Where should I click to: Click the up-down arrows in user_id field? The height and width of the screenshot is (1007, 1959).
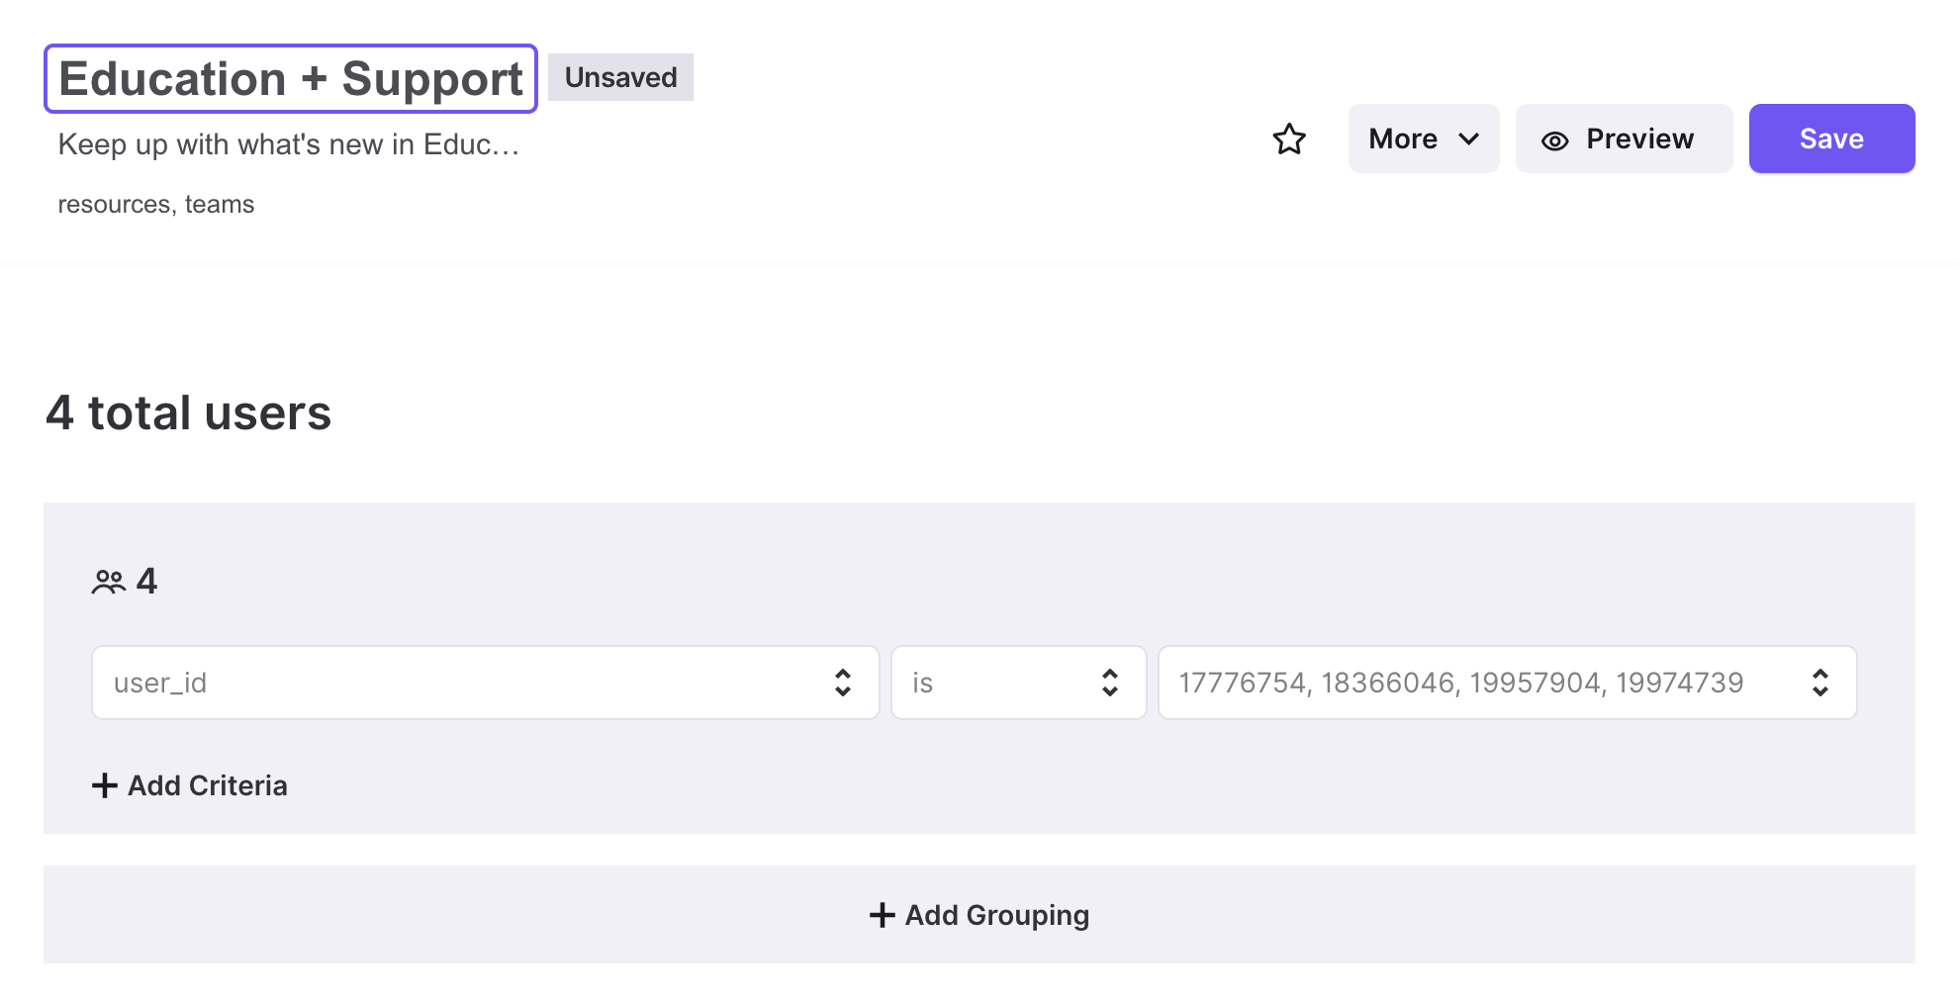tap(842, 683)
